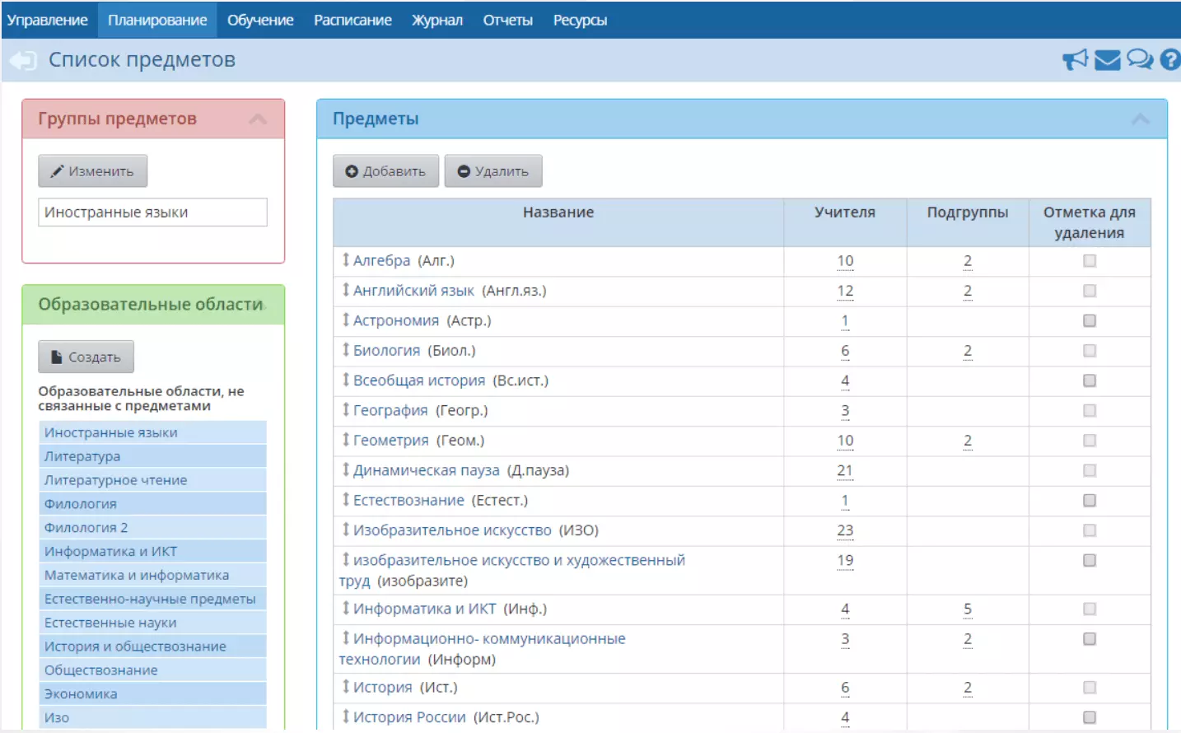
Task: Tick the deletion checkbox for История России
Action: [1090, 717]
